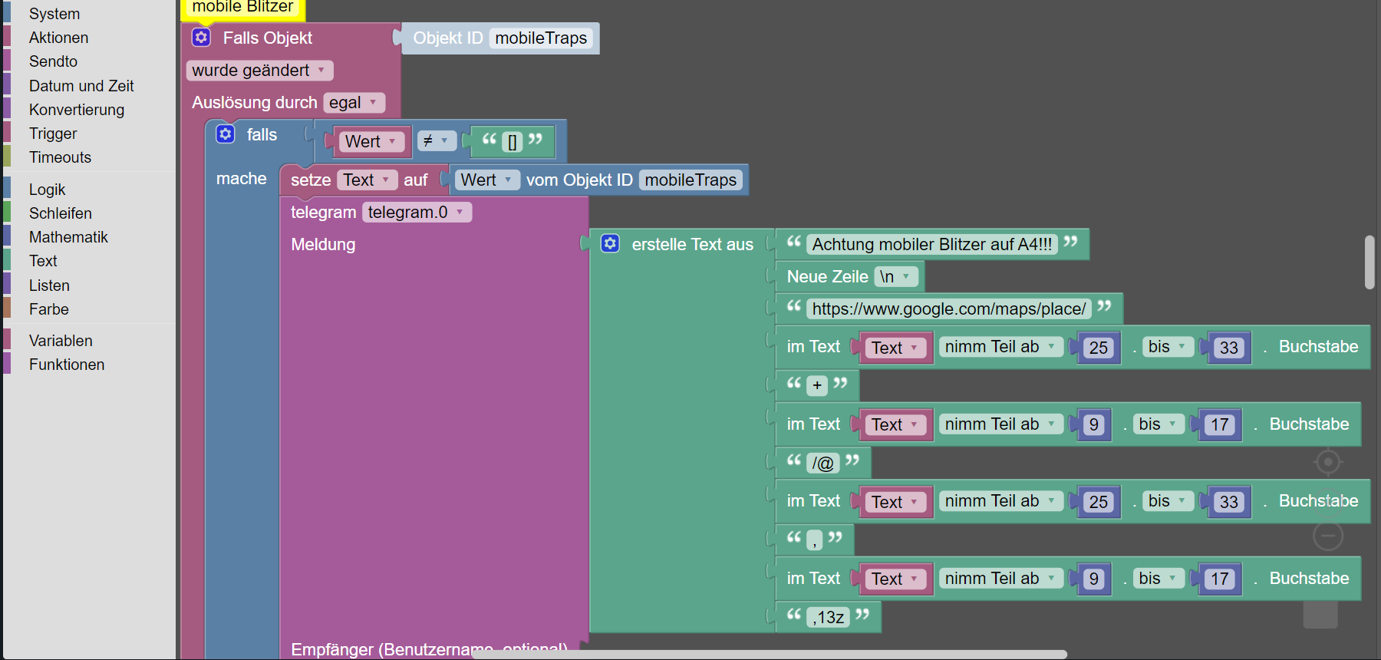This screenshot has height=660, width=1381.
Task: Open the System category
Action: 54,14
